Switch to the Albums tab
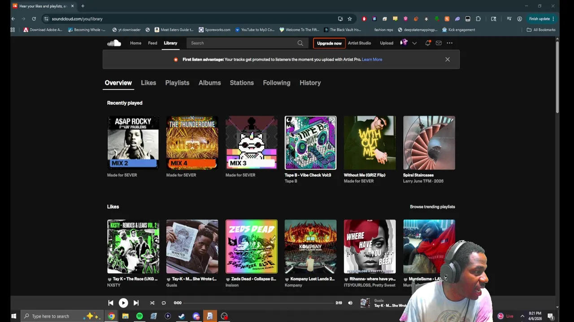Image resolution: width=574 pixels, height=322 pixels. [209, 83]
